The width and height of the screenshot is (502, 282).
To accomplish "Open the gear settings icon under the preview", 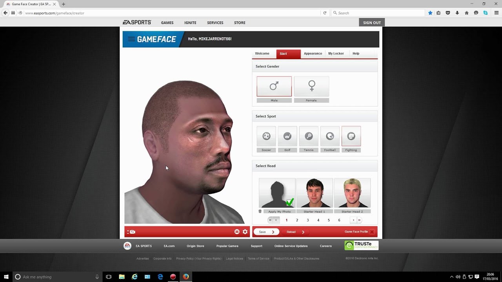I will [245, 232].
